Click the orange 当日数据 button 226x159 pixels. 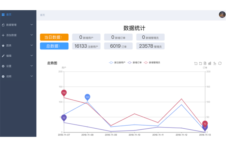pos(54,37)
